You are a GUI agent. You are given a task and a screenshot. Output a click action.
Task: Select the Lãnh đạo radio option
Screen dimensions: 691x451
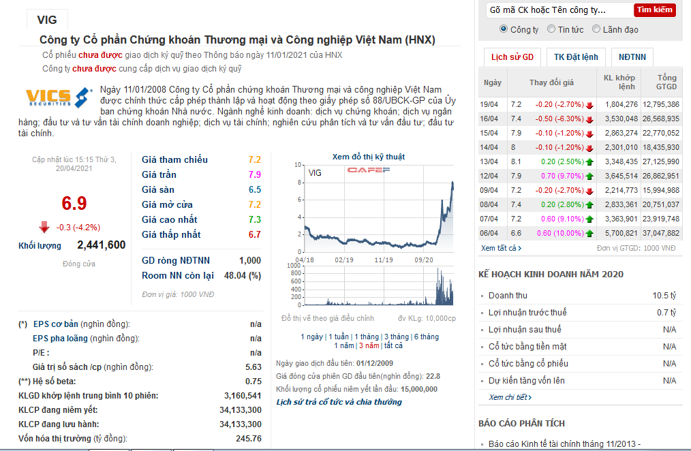tap(596, 29)
